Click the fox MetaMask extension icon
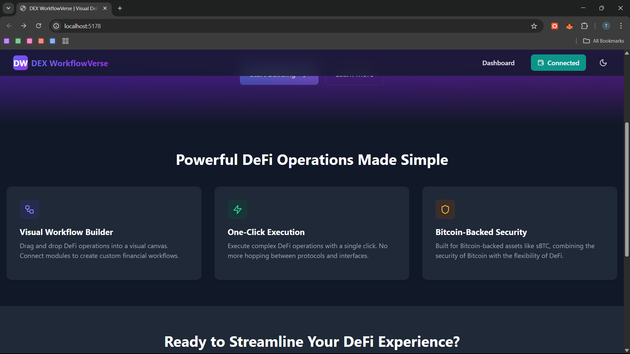Image resolution: width=630 pixels, height=354 pixels. tap(569, 26)
